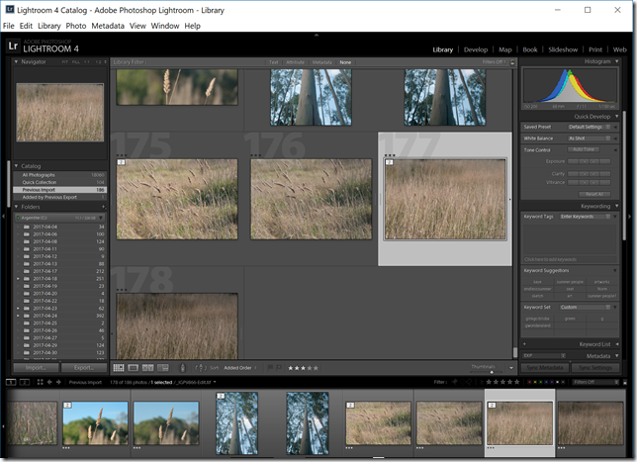Switch to Loupe view icon
Image resolution: width=637 pixels, height=462 pixels.
pyautogui.click(x=133, y=367)
